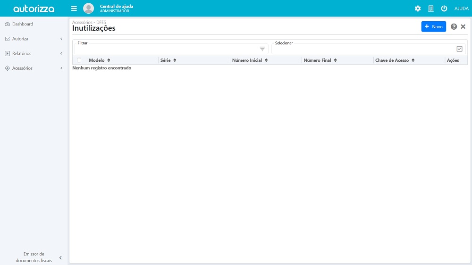Click the power logout icon

pos(444,8)
